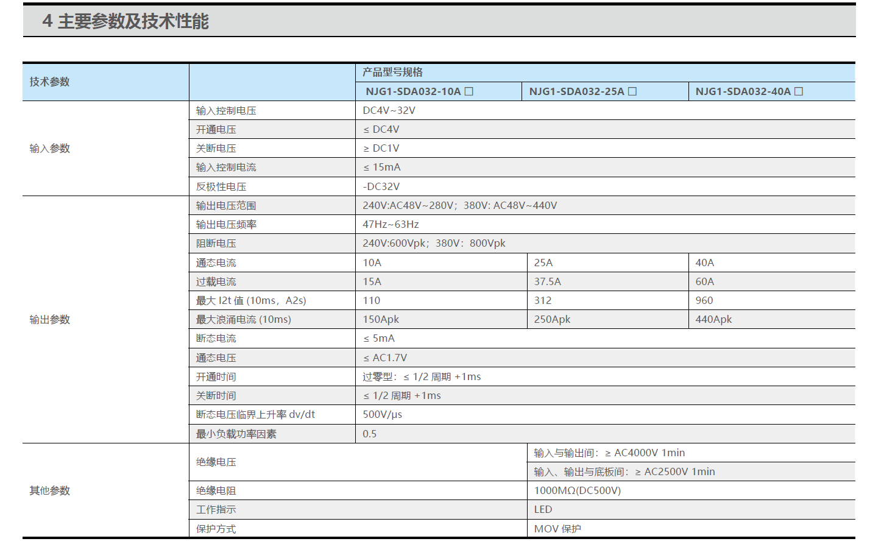Click the checkbox square after NJG1-SDA032-10A
Screen dimensions: 870x547
click(x=469, y=91)
